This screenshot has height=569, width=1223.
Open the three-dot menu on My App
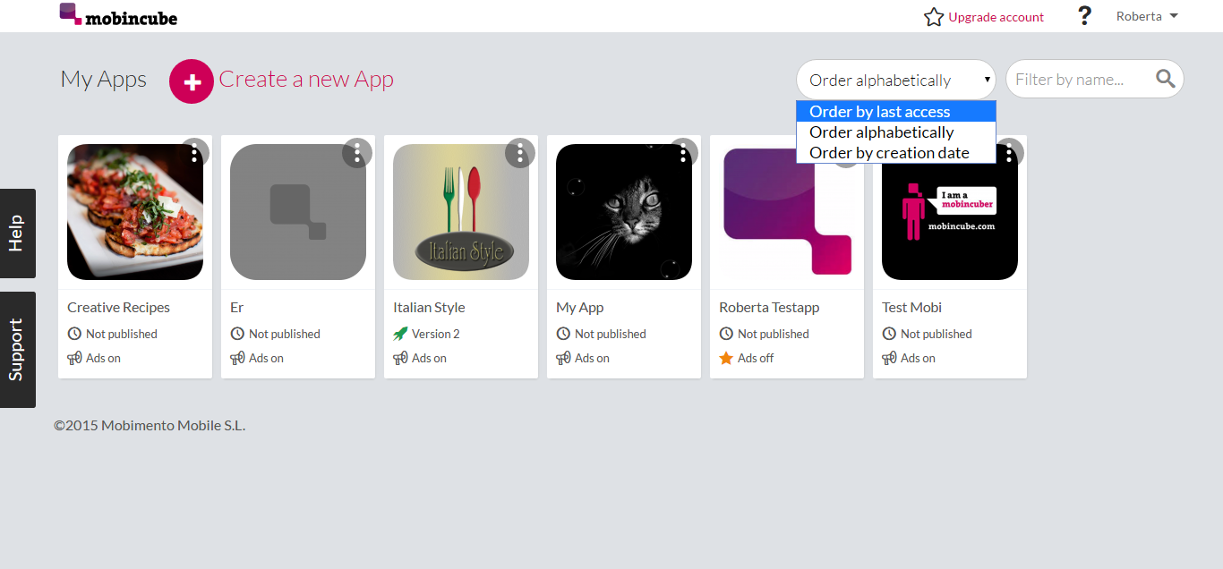point(683,153)
